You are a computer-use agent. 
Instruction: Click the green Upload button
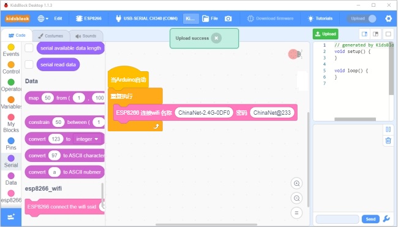(x=325, y=34)
